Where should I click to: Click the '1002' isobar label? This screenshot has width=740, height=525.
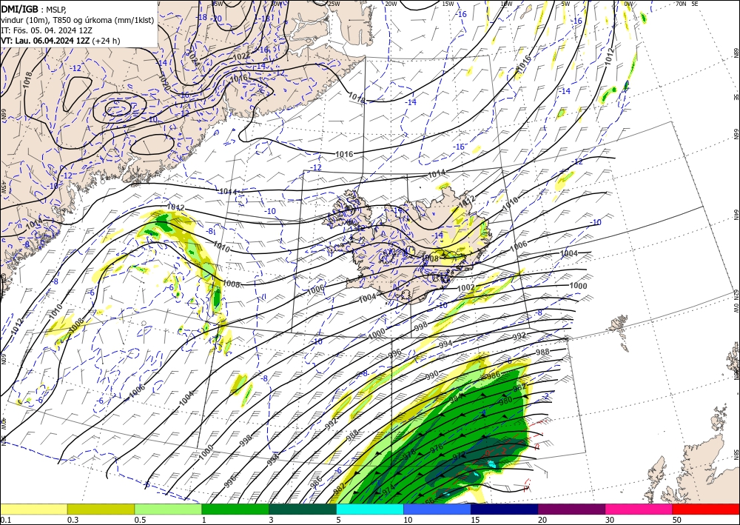pyautogui.click(x=465, y=287)
